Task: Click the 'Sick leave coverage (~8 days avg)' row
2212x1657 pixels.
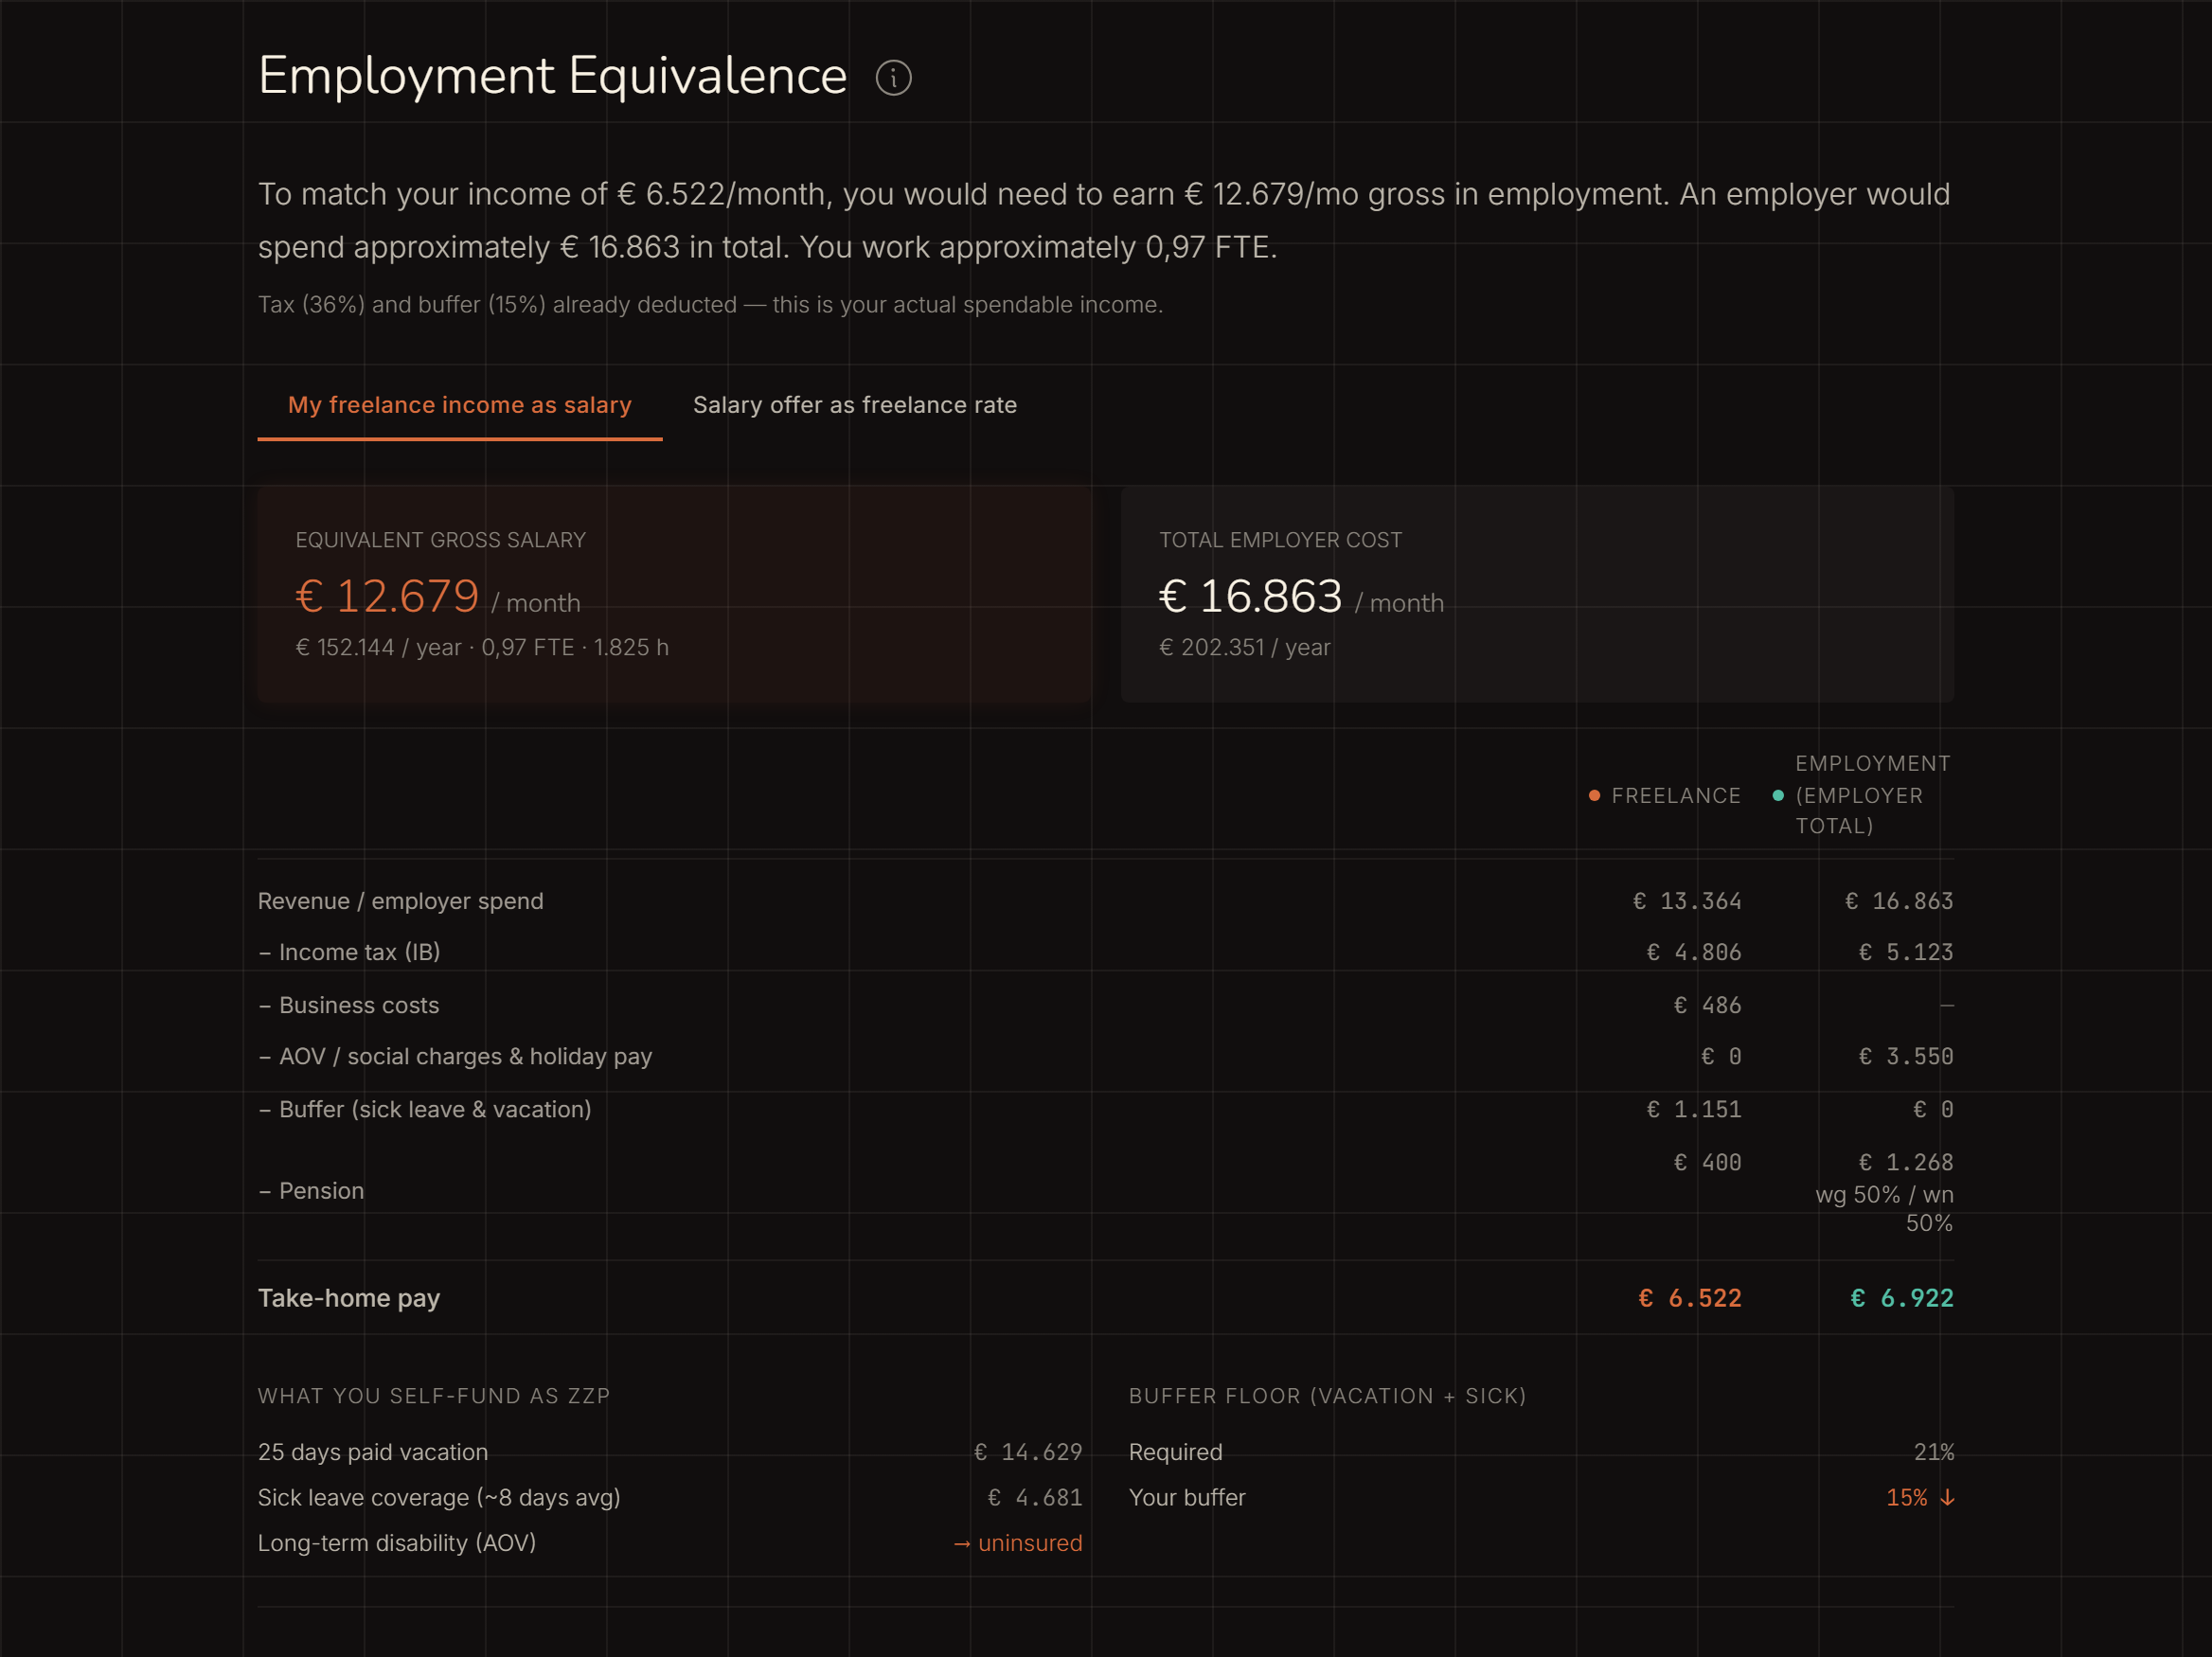Action: click(x=670, y=1498)
